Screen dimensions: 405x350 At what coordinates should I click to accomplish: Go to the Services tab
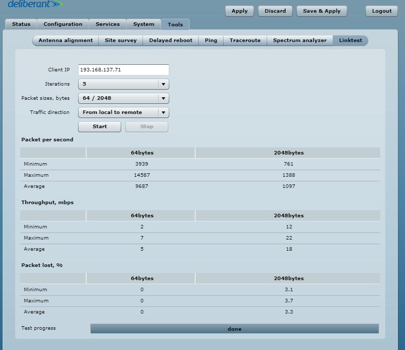107,24
